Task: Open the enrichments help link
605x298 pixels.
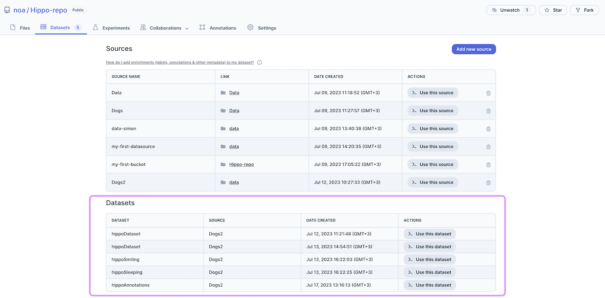Action: point(179,62)
